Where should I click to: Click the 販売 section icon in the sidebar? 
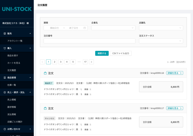(x=5, y=33)
